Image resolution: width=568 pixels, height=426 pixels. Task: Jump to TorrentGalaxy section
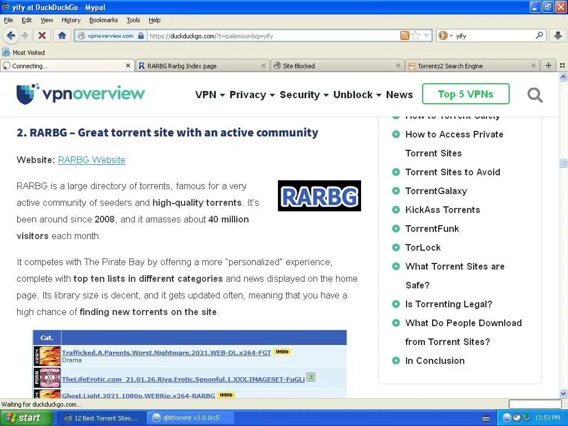point(436,191)
